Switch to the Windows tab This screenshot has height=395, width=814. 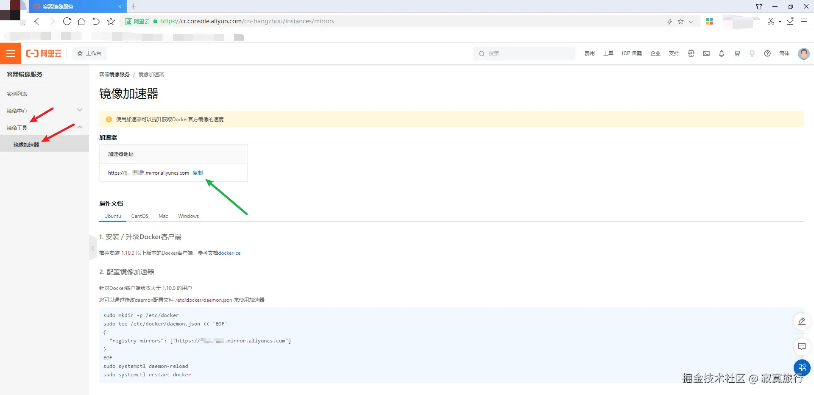click(x=188, y=216)
